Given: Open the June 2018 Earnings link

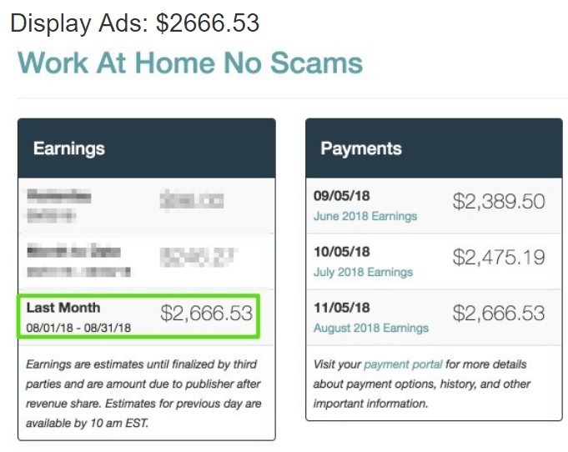Looking at the screenshot, I should coord(365,216).
